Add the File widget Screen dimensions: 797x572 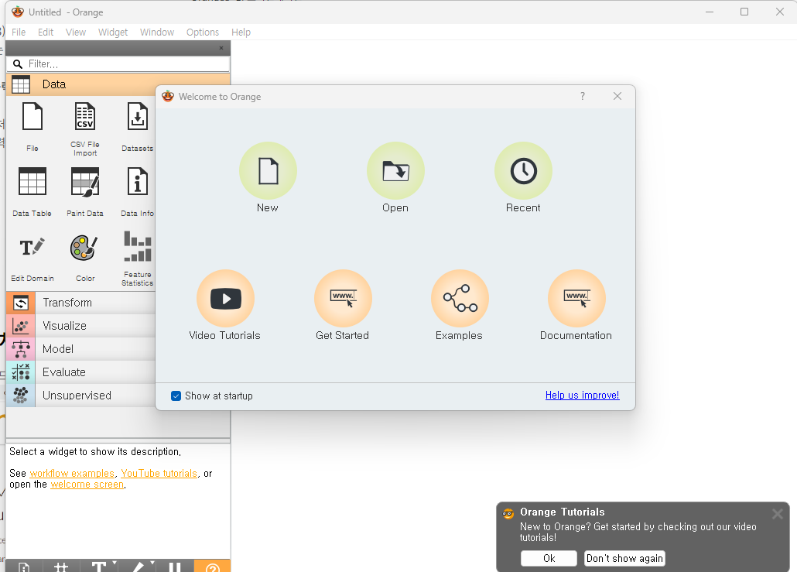point(32,125)
